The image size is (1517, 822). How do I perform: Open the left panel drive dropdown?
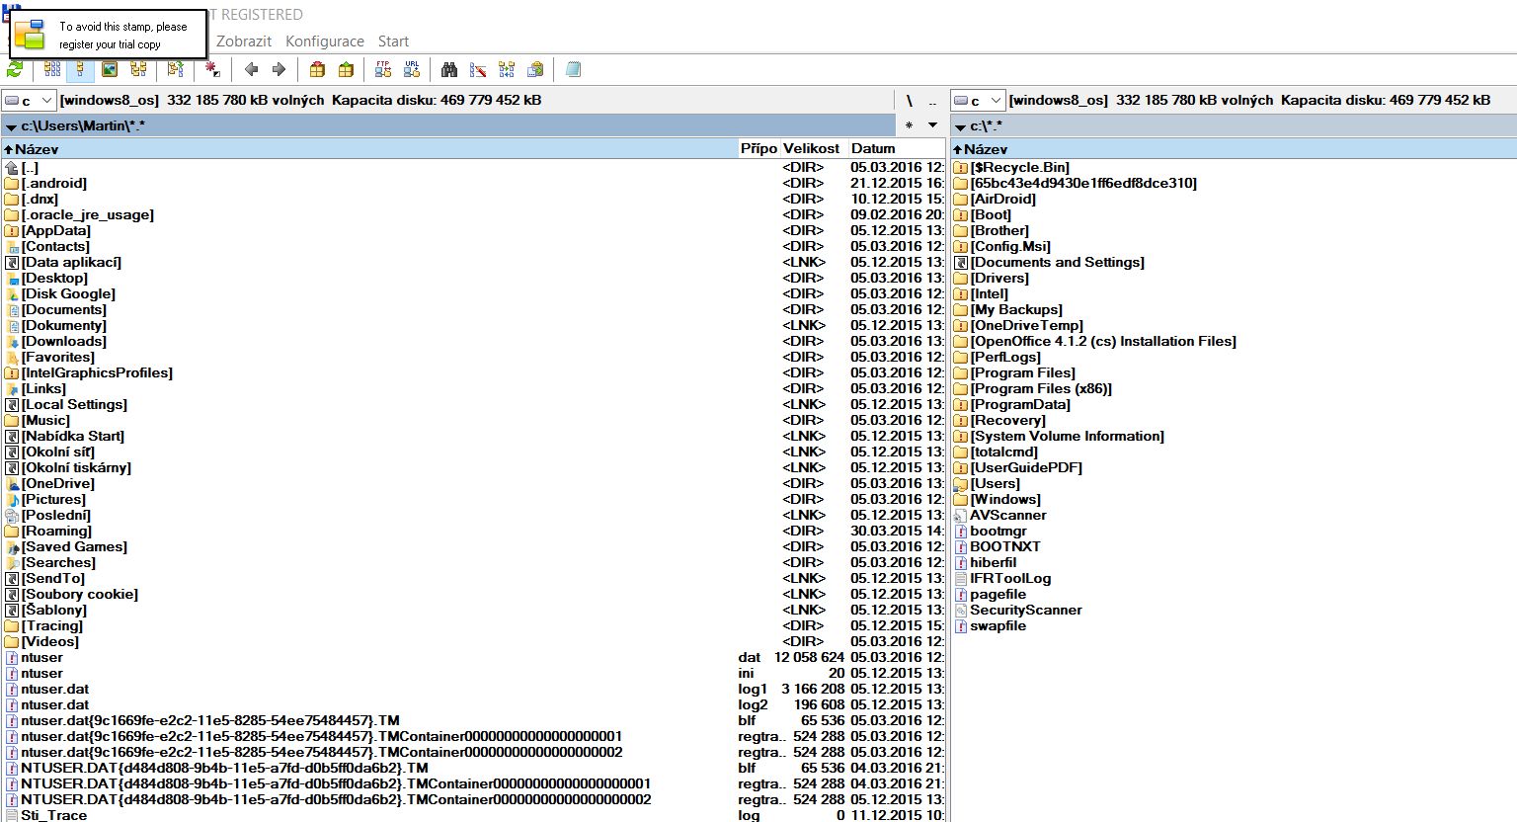tap(29, 101)
